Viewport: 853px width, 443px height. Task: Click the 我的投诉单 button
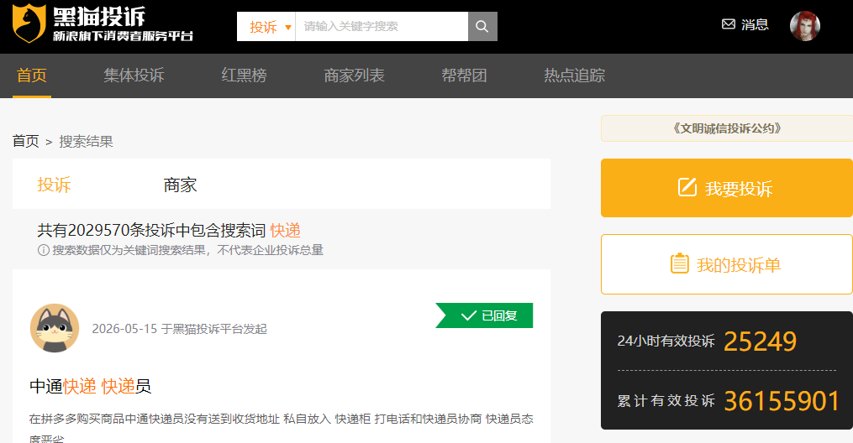pos(727,264)
